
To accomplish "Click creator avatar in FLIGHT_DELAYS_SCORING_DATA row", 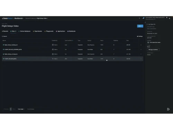I will pos(53,50).
